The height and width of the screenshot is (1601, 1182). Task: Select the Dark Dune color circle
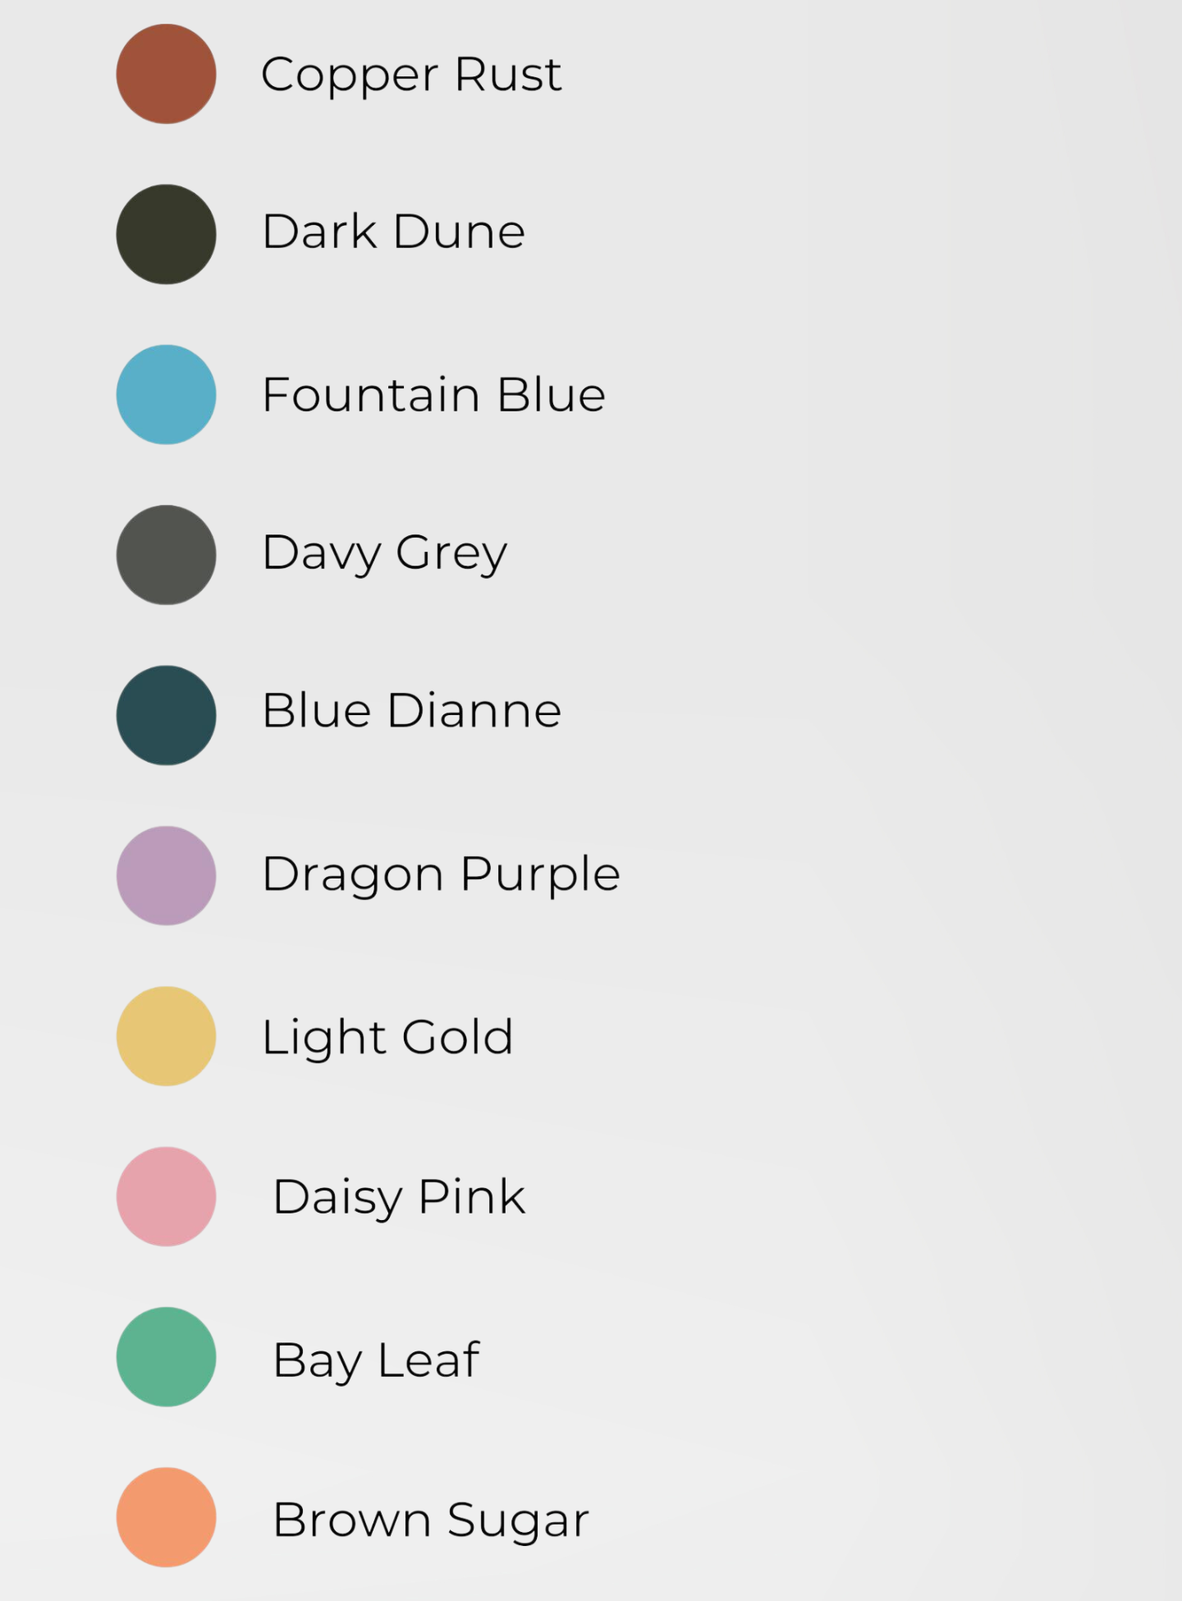click(x=166, y=234)
